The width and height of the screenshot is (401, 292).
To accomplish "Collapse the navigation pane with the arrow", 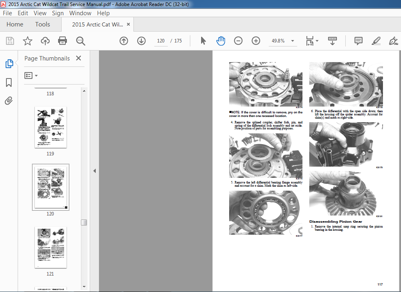I will 95,171.
